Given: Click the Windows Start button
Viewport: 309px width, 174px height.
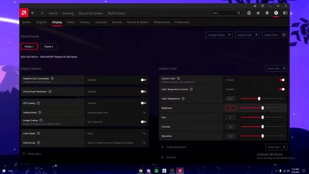Looking at the screenshot, I should [4, 171].
